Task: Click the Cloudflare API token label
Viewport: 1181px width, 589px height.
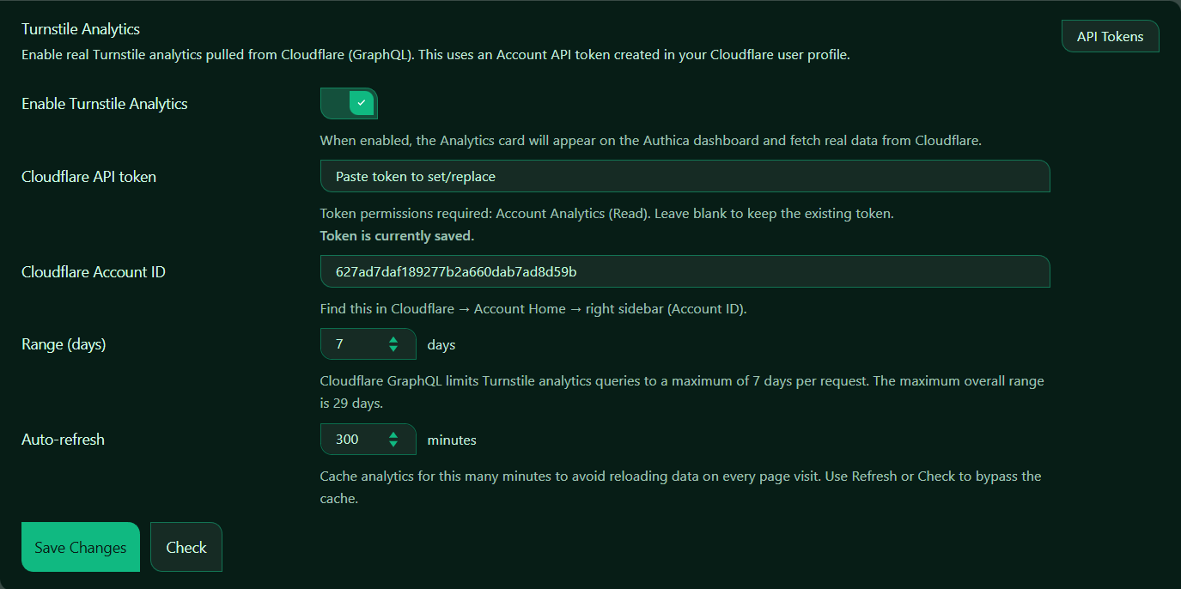Action: (x=89, y=177)
